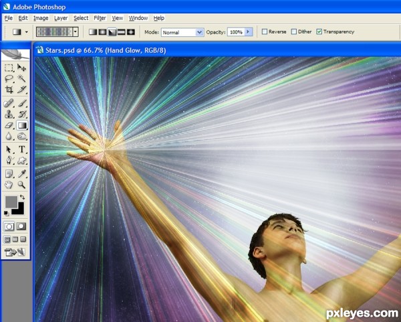Select the Healing Brush tool
The width and height of the screenshot is (401, 322).
[x=9, y=103]
